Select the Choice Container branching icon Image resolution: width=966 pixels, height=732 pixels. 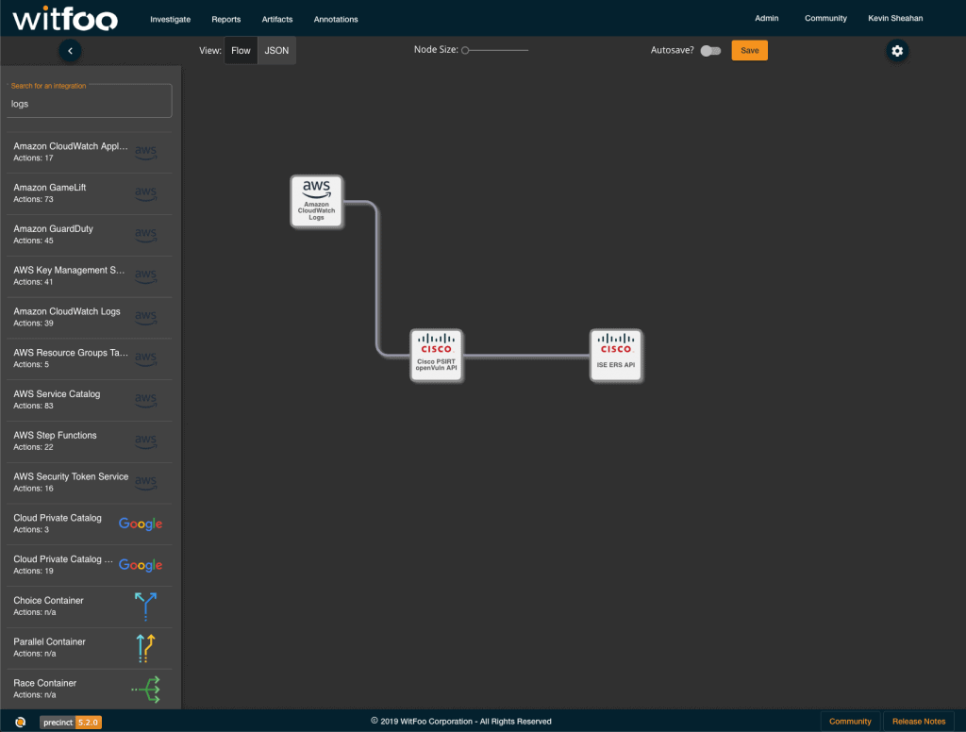[x=145, y=607]
